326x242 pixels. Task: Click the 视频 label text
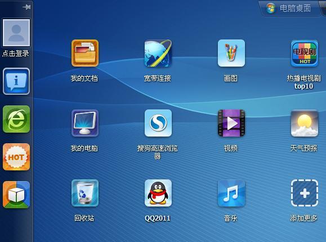[x=231, y=148]
